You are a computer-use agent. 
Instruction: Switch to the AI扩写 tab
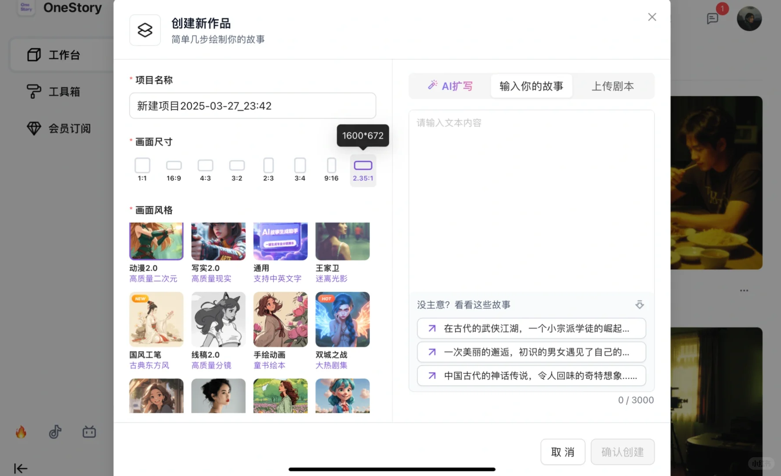click(450, 86)
